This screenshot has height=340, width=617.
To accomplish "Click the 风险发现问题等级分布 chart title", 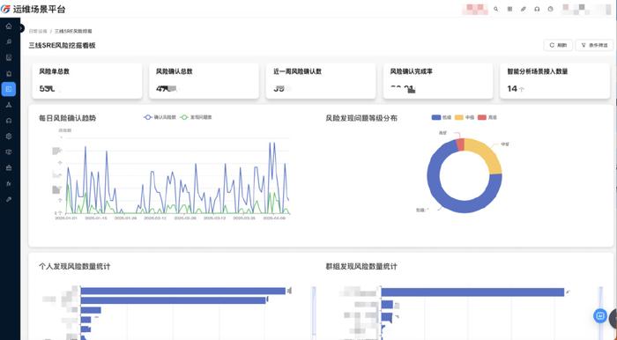I will pyautogui.click(x=361, y=118).
